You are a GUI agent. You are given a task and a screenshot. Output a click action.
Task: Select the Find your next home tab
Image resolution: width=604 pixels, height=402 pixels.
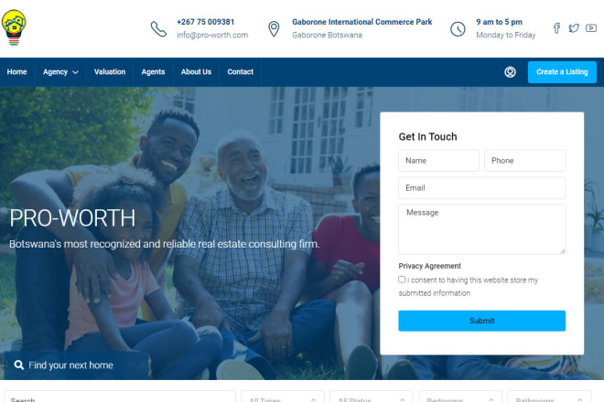(x=76, y=365)
